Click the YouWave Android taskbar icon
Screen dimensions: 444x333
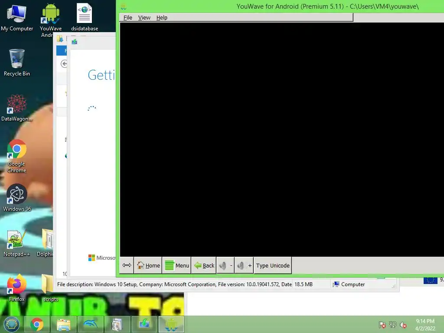(x=171, y=324)
